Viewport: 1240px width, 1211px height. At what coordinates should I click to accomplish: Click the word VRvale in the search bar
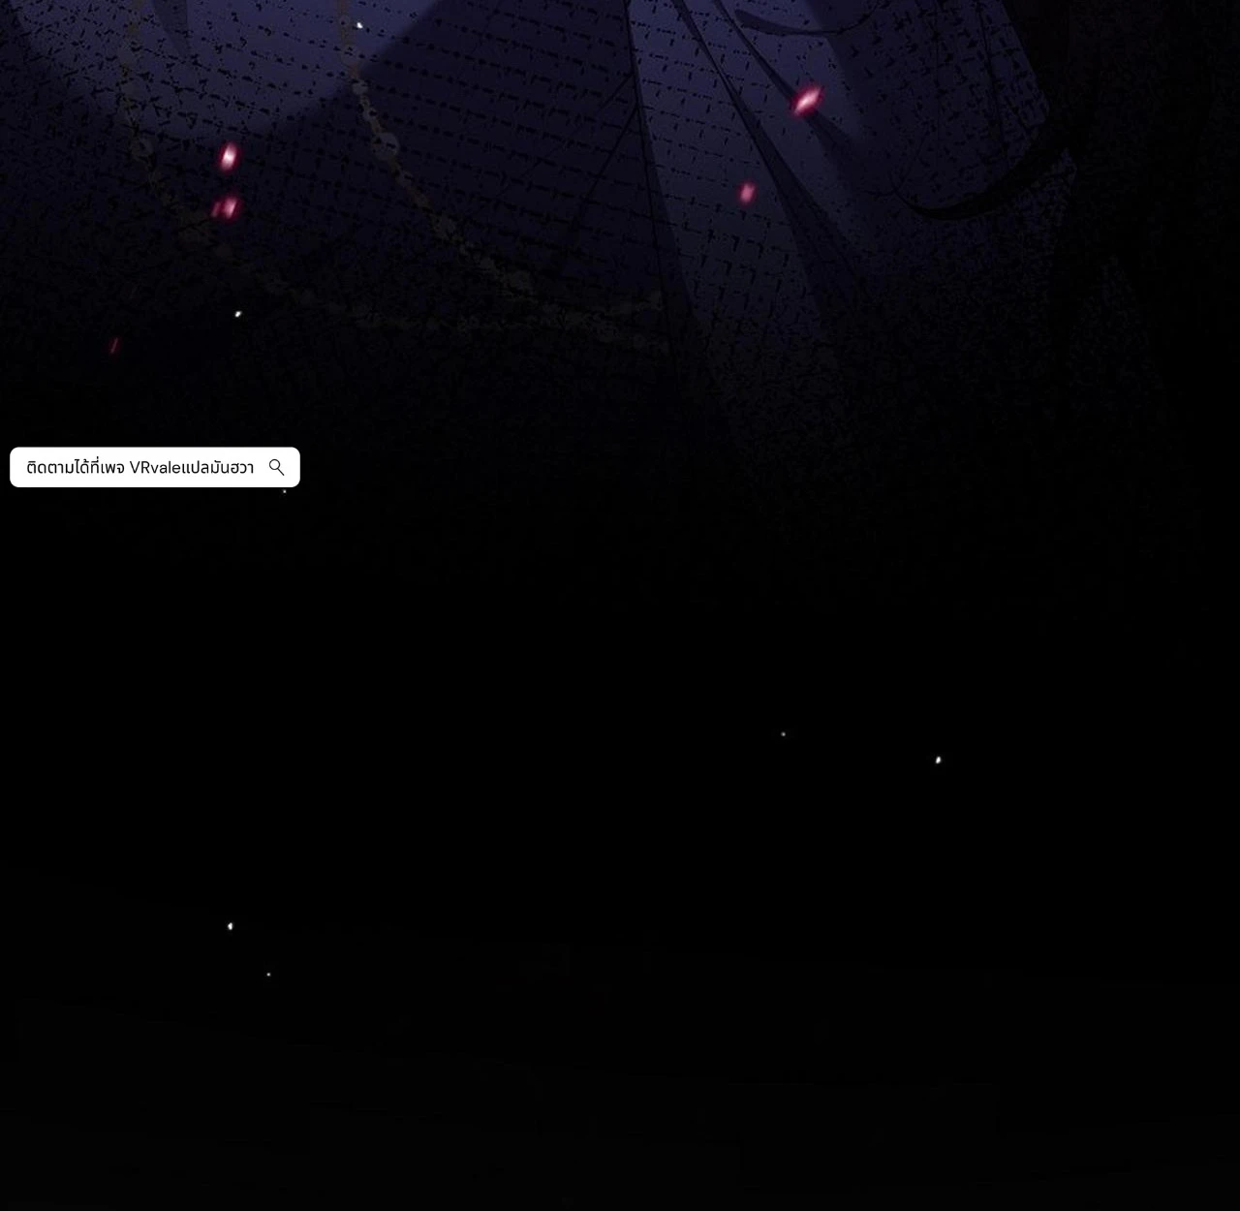(x=155, y=467)
